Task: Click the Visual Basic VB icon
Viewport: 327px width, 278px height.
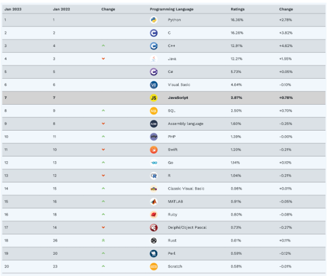Action: (x=154, y=85)
